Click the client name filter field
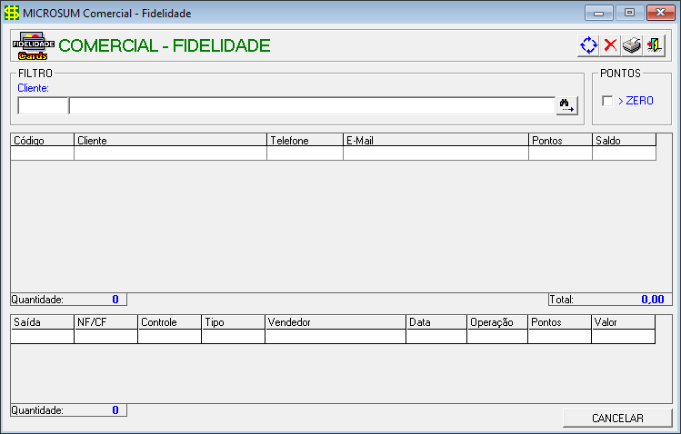This screenshot has height=434, width=681. [x=312, y=106]
